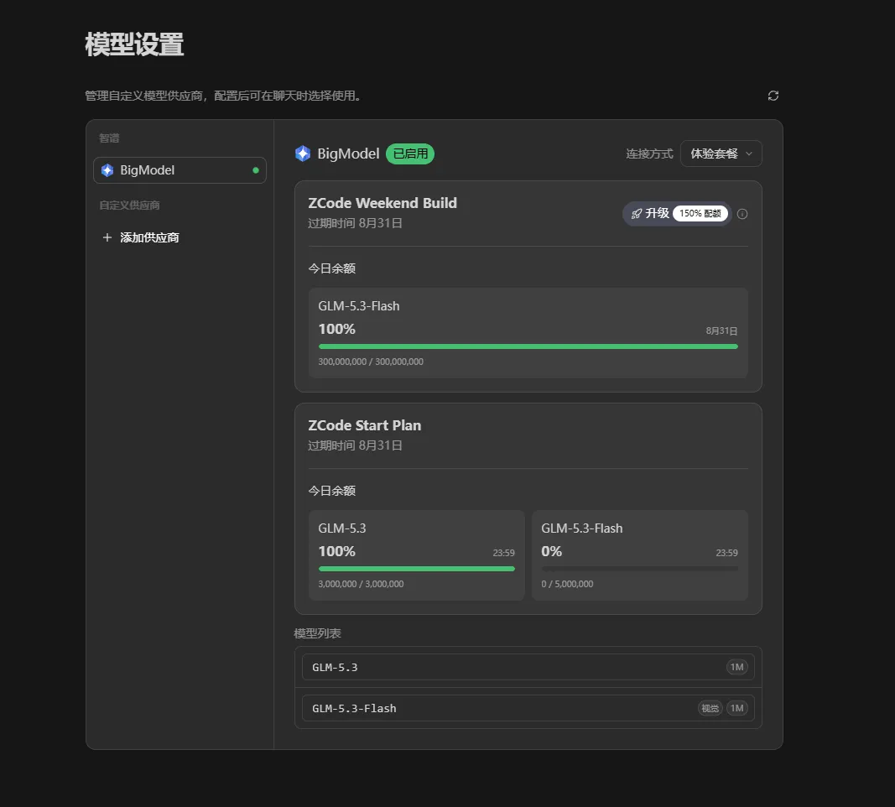
Task: Click 过期时间 8月31日 under Start Plan
Action: point(355,445)
